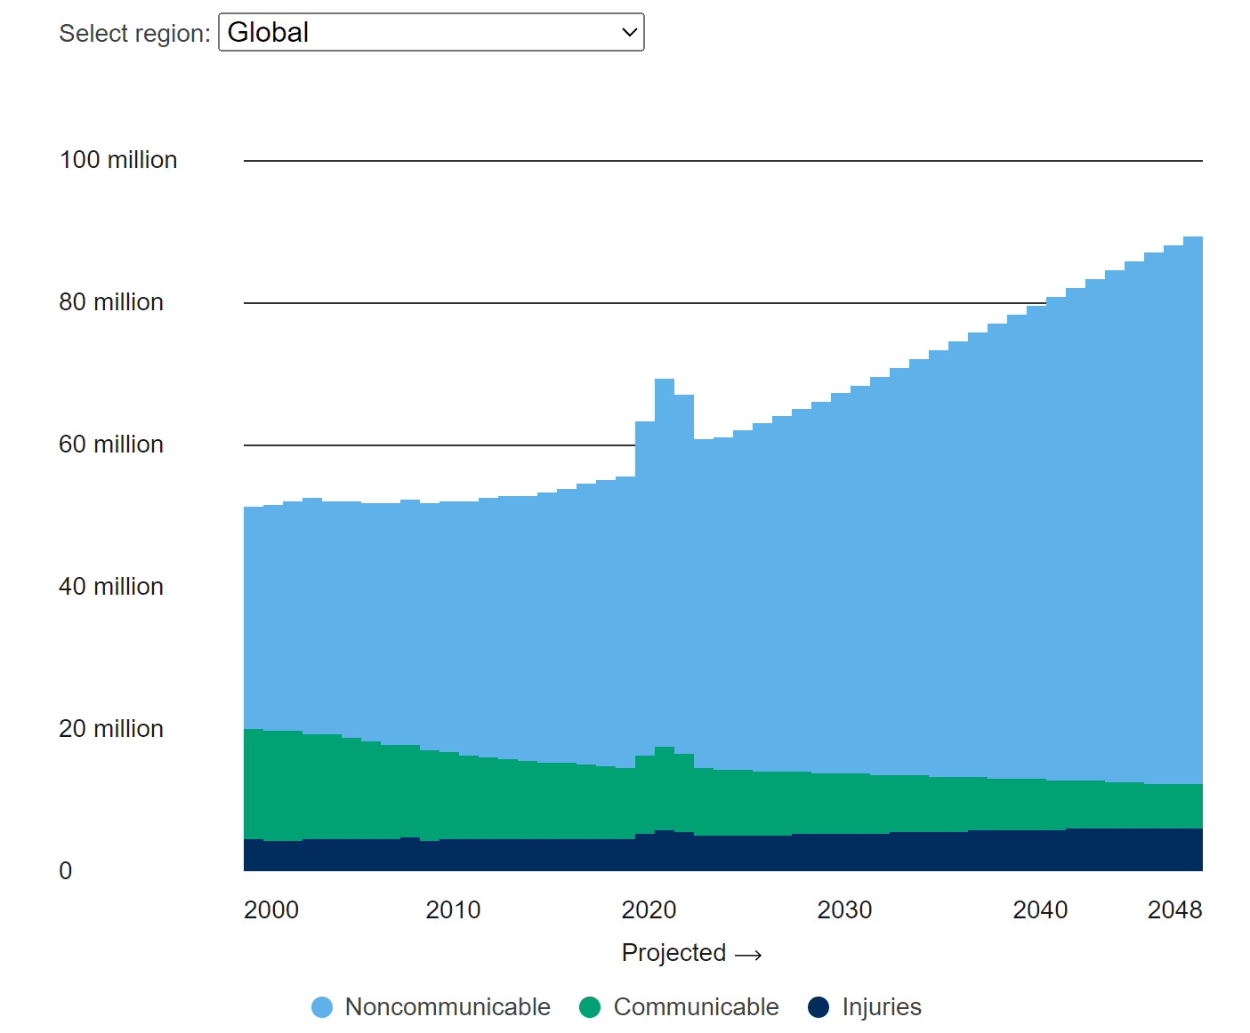Select the 2000 x-axis year label

click(x=271, y=910)
